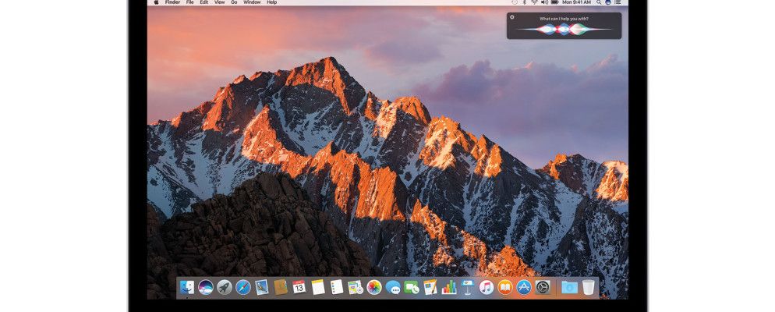
Task: Open System Preferences gear icon
Action: [543, 287]
